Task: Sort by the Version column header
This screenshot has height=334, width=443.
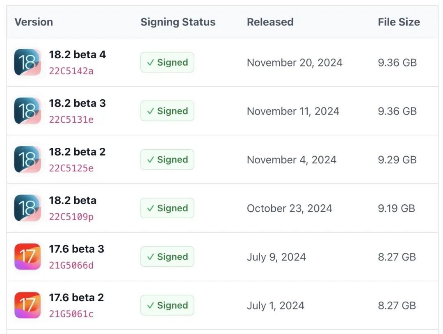Action: coord(34,22)
